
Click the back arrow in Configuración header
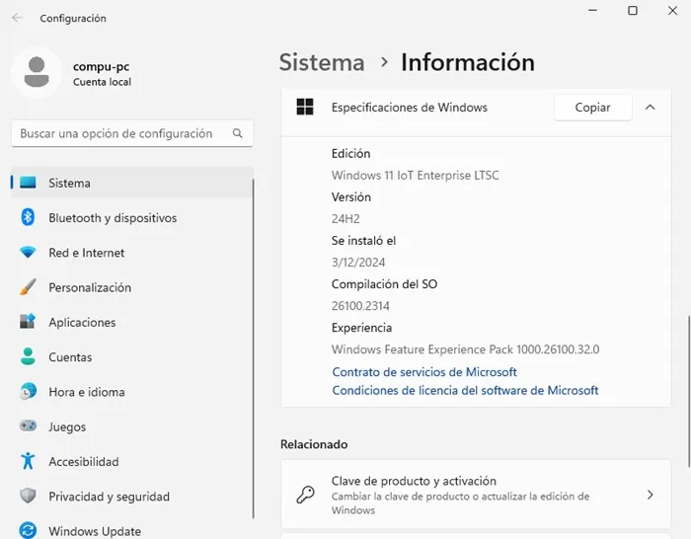[x=17, y=18]
